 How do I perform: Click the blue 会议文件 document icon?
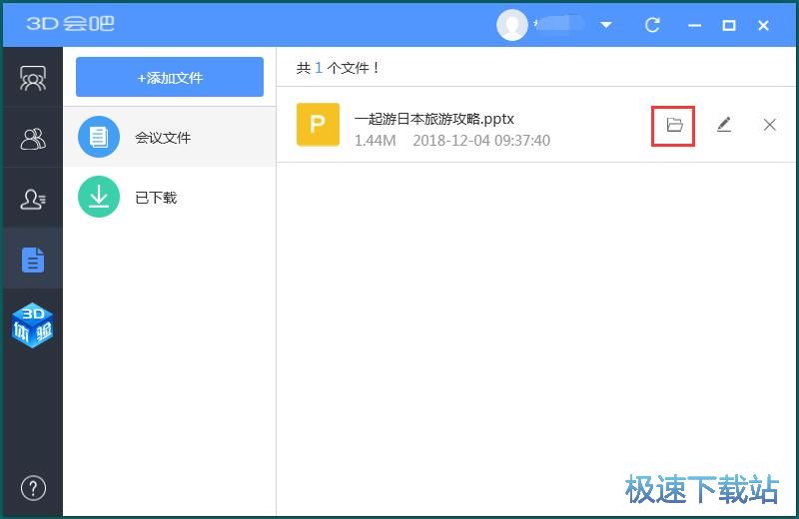pyautogui.click(x=99, y=137)
